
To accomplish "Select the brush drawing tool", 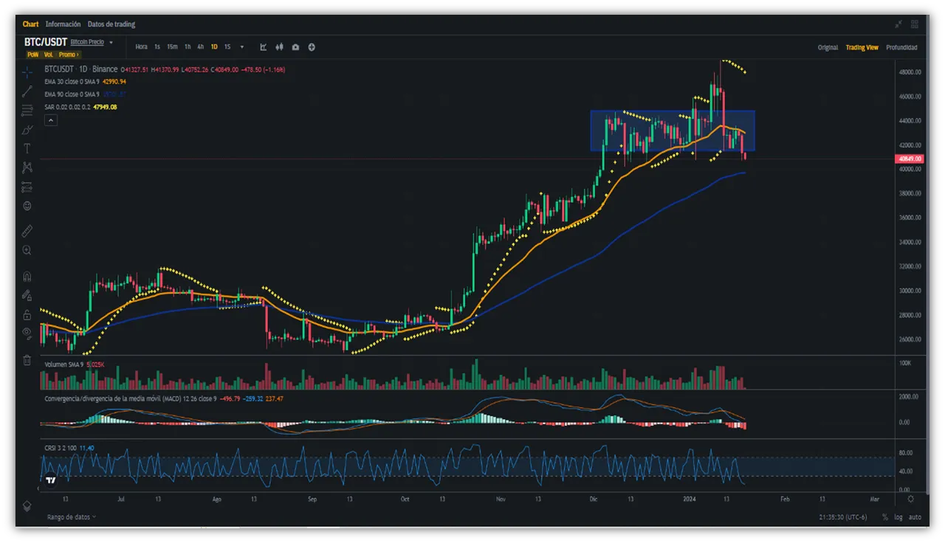I will [27, 130].
